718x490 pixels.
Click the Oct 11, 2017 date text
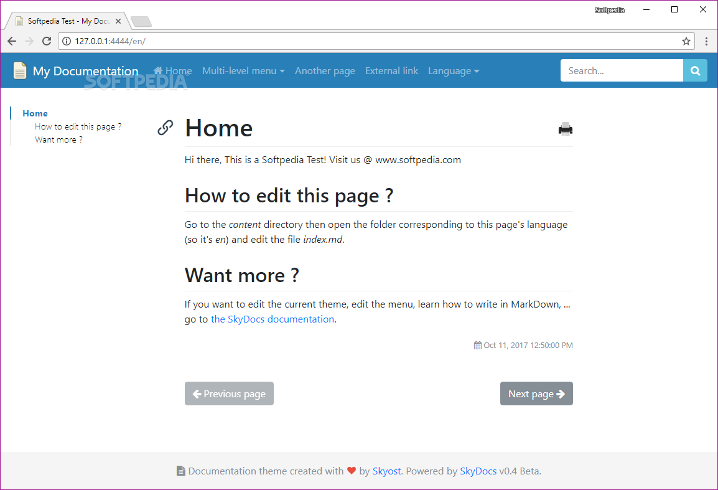click(x=528, y=345)
